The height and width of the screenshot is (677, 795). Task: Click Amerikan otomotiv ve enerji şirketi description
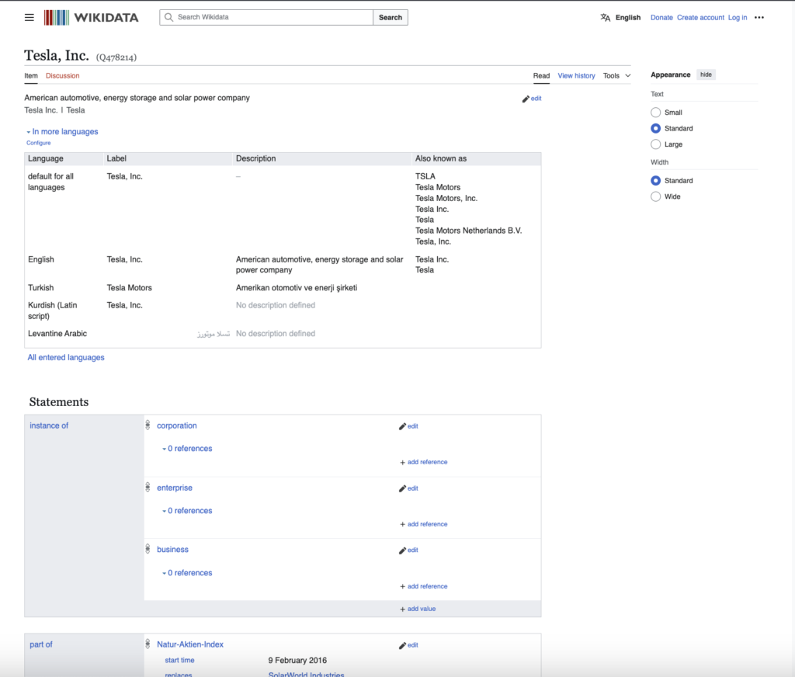(x=297, y=288)
